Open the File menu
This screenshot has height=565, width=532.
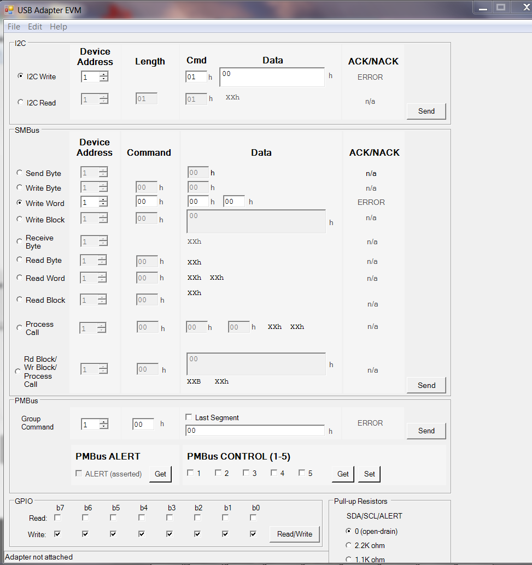[14, 27]
